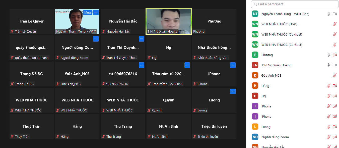Click video-off icon for Hg in list

click(x=334, y=96)
